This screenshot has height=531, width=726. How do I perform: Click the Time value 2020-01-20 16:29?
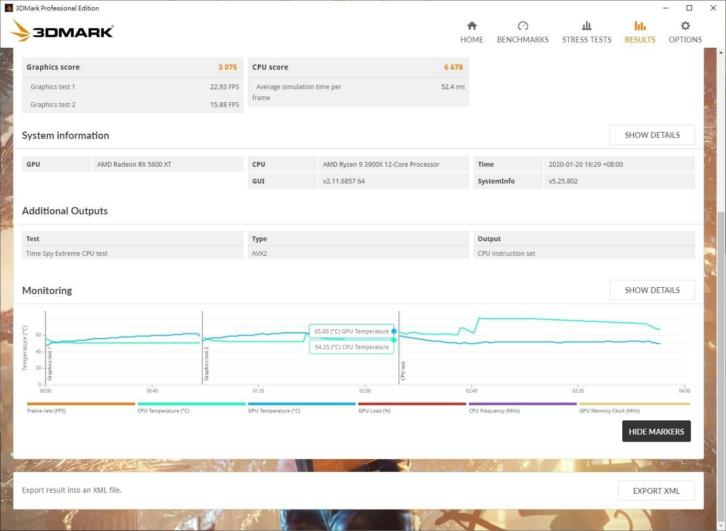(586, 164)
